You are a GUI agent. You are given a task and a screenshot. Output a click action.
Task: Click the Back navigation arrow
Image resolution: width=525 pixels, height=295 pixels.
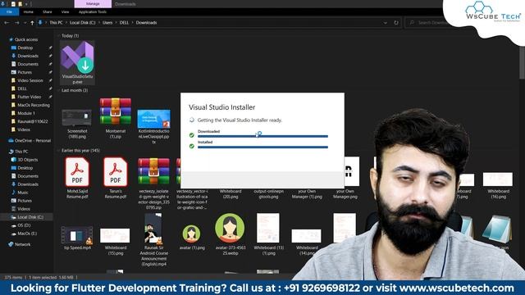coord(7,23)
